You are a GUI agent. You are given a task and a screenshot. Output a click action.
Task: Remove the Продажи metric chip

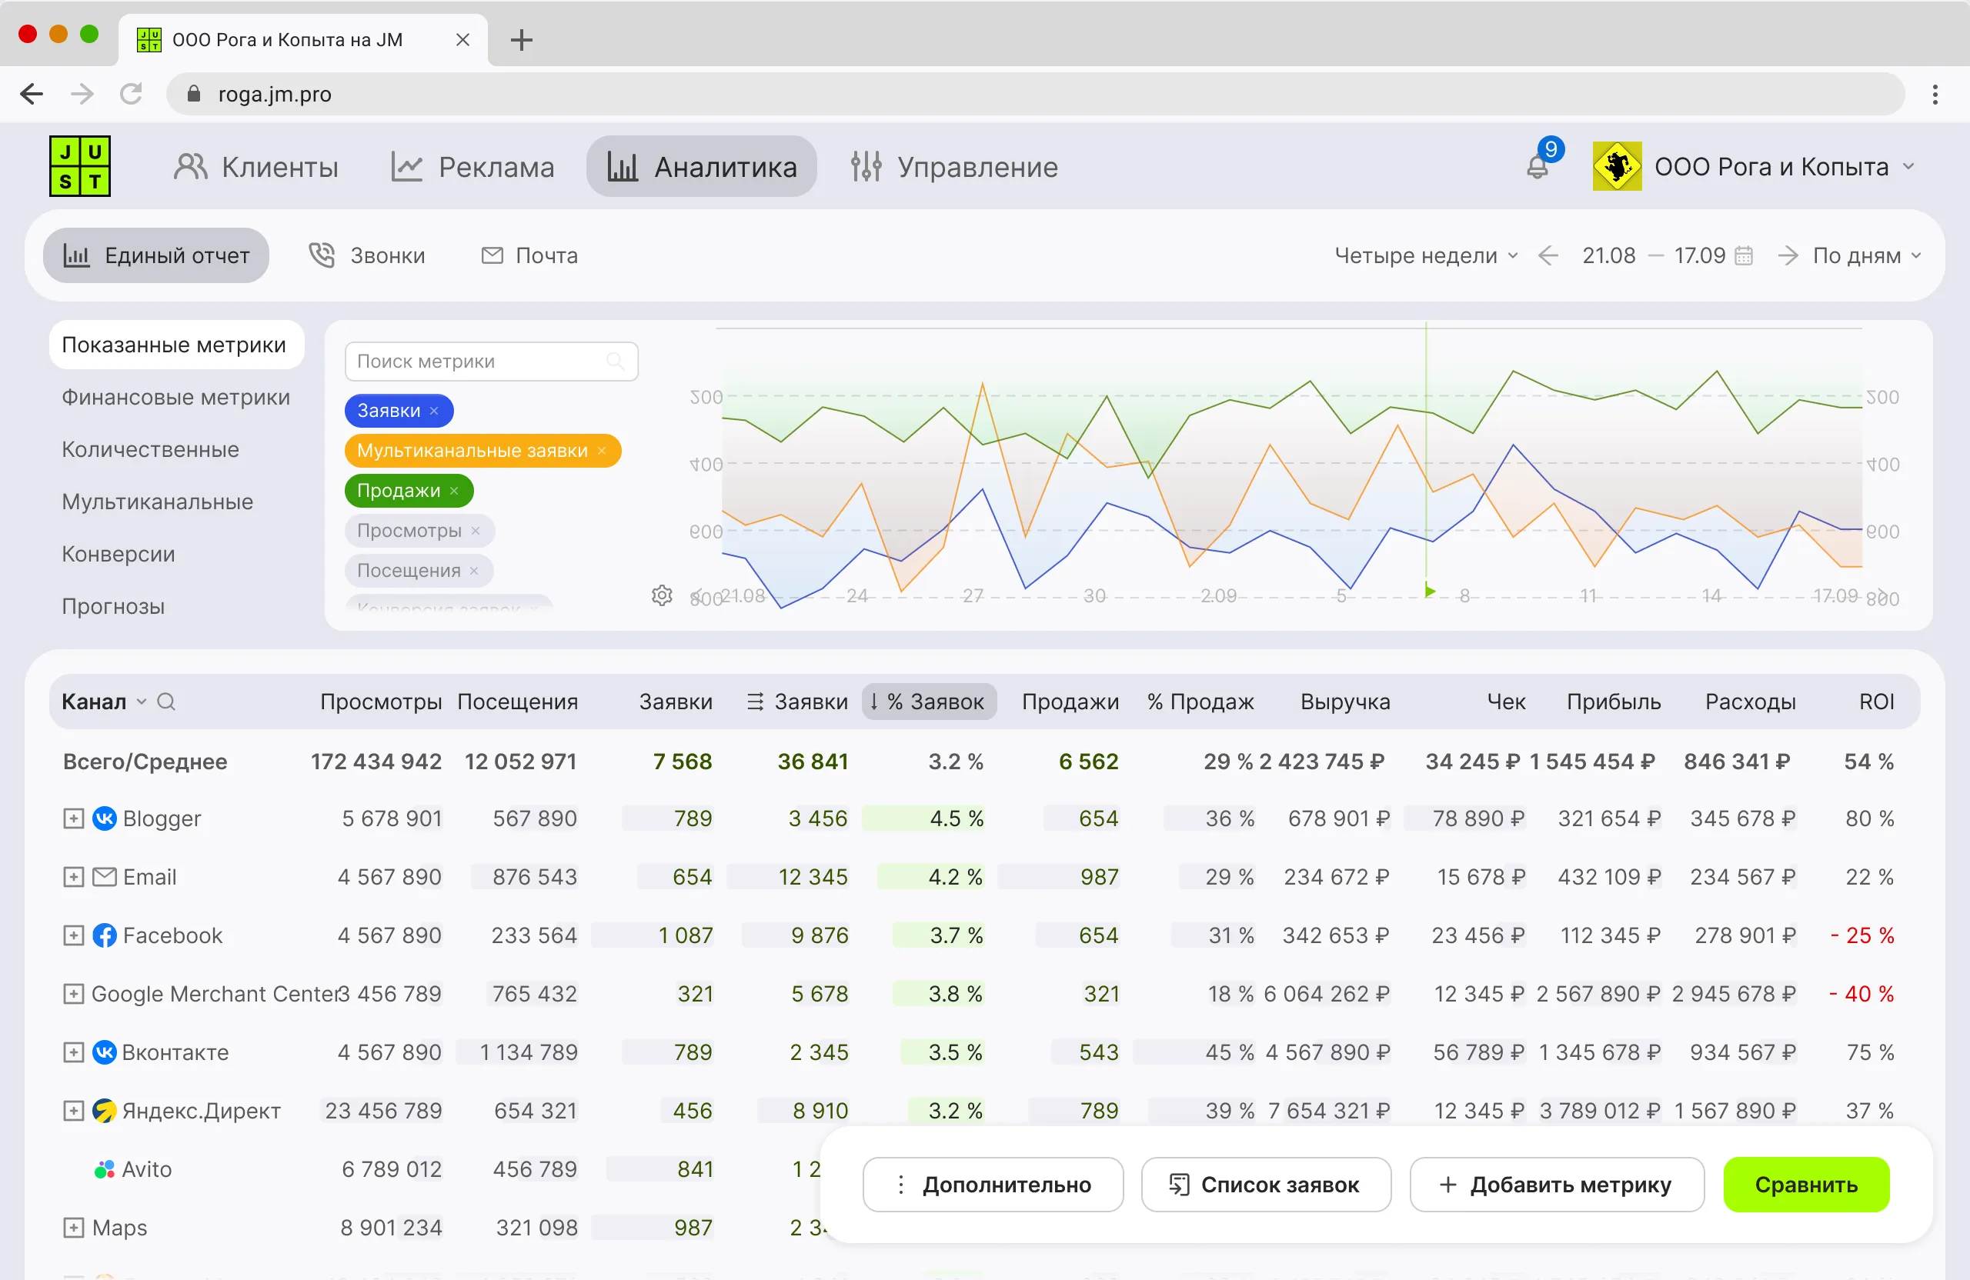tap(453, 491)
